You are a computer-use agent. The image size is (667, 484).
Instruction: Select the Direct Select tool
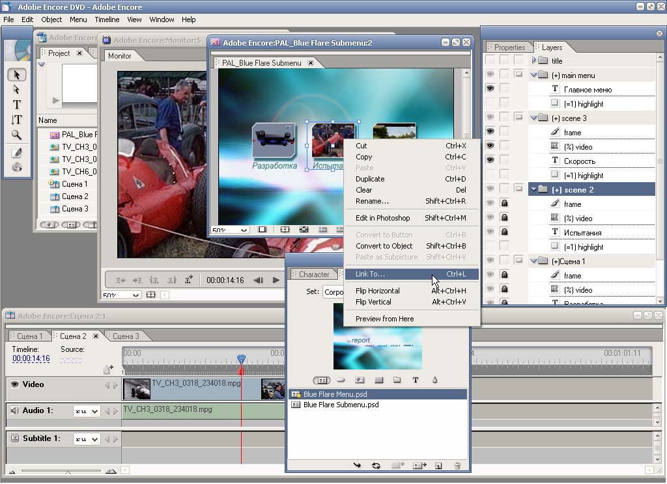coord(17,90)
